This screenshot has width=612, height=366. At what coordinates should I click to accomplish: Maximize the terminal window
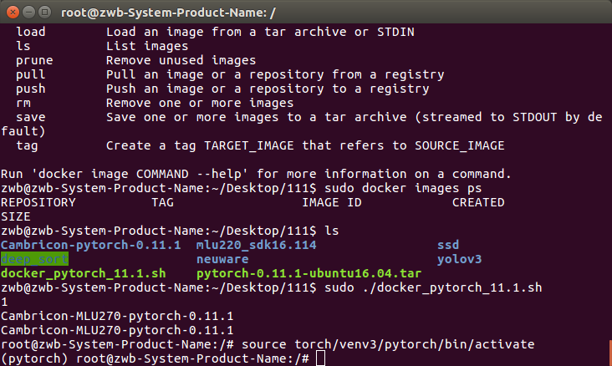(45, 13)
